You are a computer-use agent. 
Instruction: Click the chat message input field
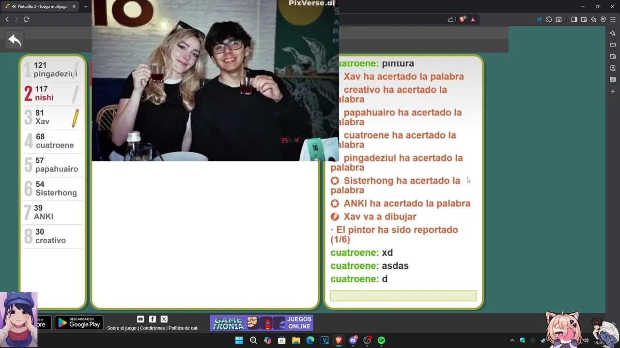[403, 296]
